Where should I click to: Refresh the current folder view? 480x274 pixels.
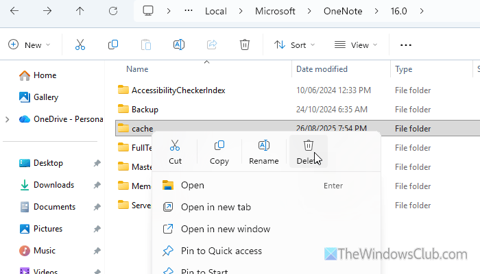(113, 11)
